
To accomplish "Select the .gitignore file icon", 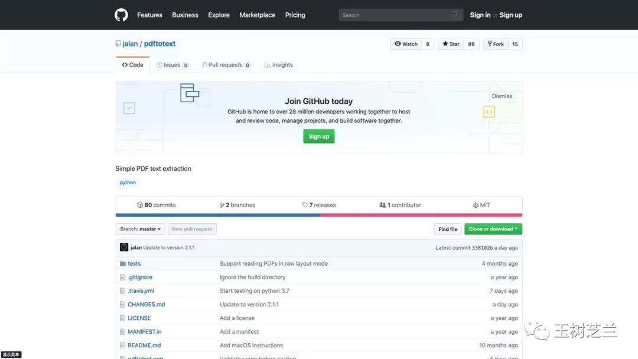I will point(122,278).
